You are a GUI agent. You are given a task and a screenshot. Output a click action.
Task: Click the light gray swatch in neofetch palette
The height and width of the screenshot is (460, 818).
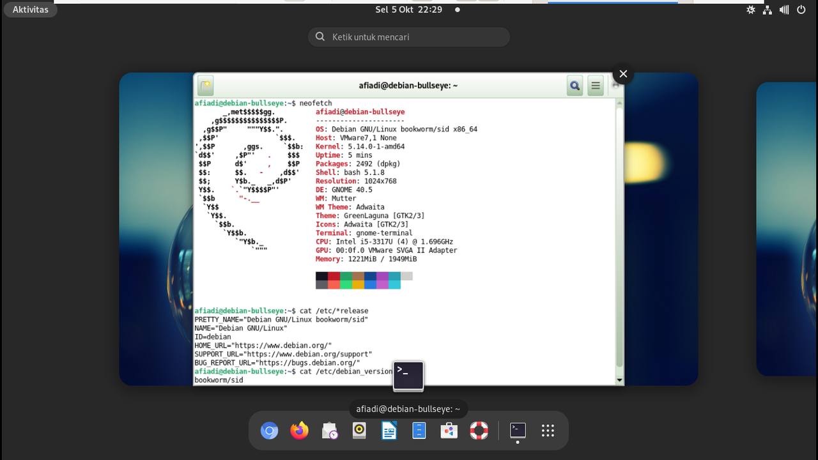pos(406,276)
